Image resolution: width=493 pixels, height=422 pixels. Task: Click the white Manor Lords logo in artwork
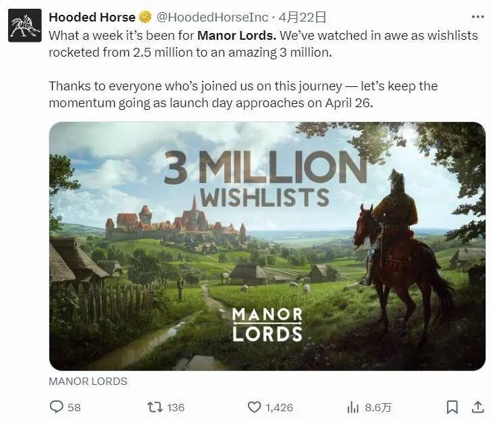(x=267, y=324)
